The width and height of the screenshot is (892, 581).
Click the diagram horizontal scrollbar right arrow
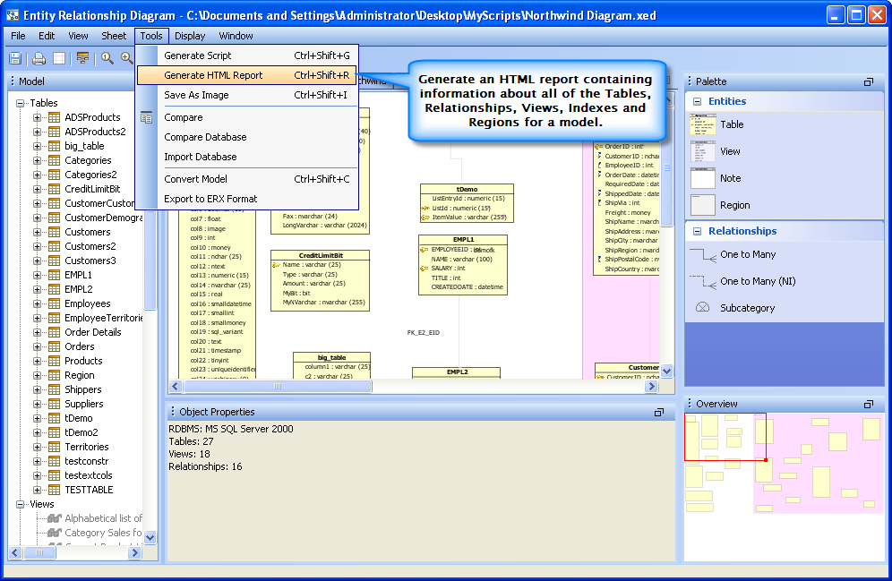click(x=651, y=387)
